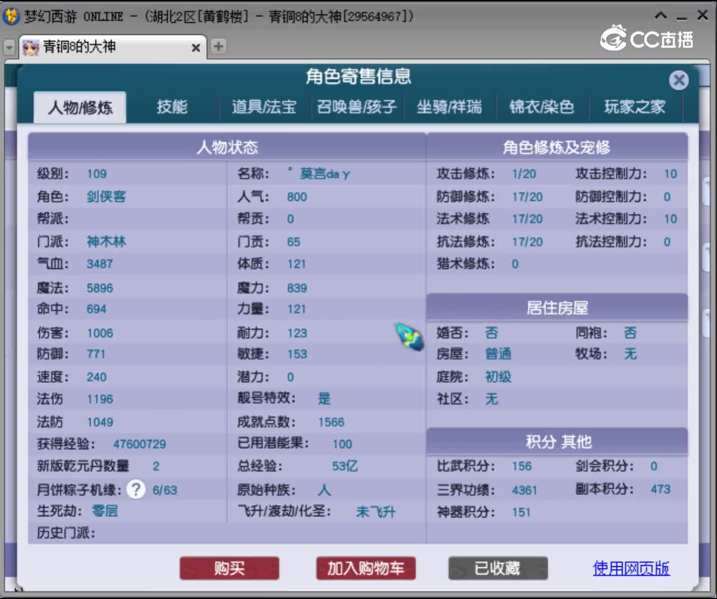Image resolution: width=717 pixels, height=599 pixels.
Task: Switch to the 技能 tab
Action: click(x=172, y=106)
